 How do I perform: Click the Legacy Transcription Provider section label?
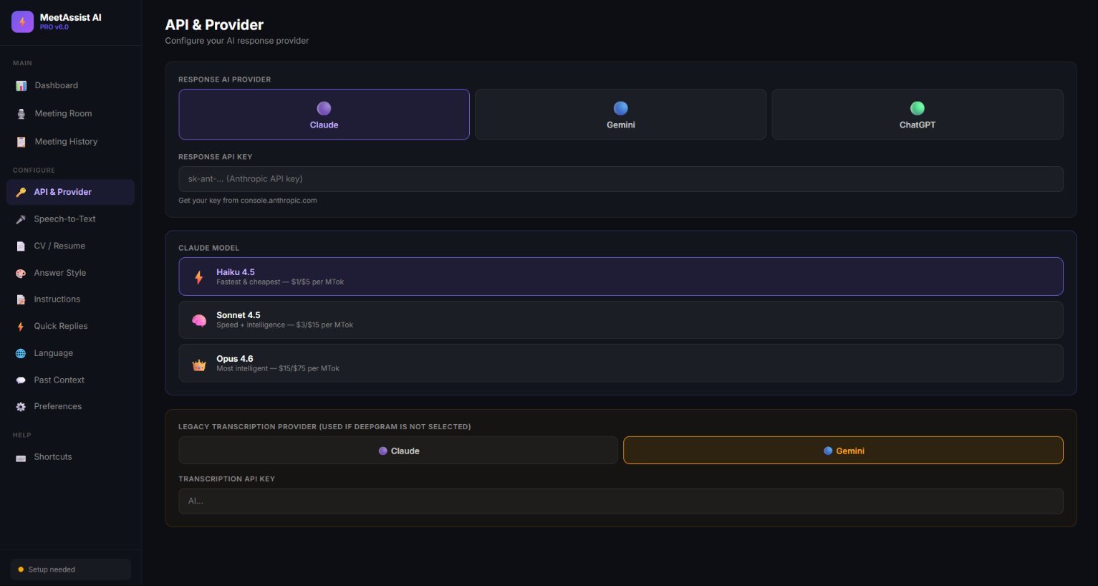coord(324,427)
